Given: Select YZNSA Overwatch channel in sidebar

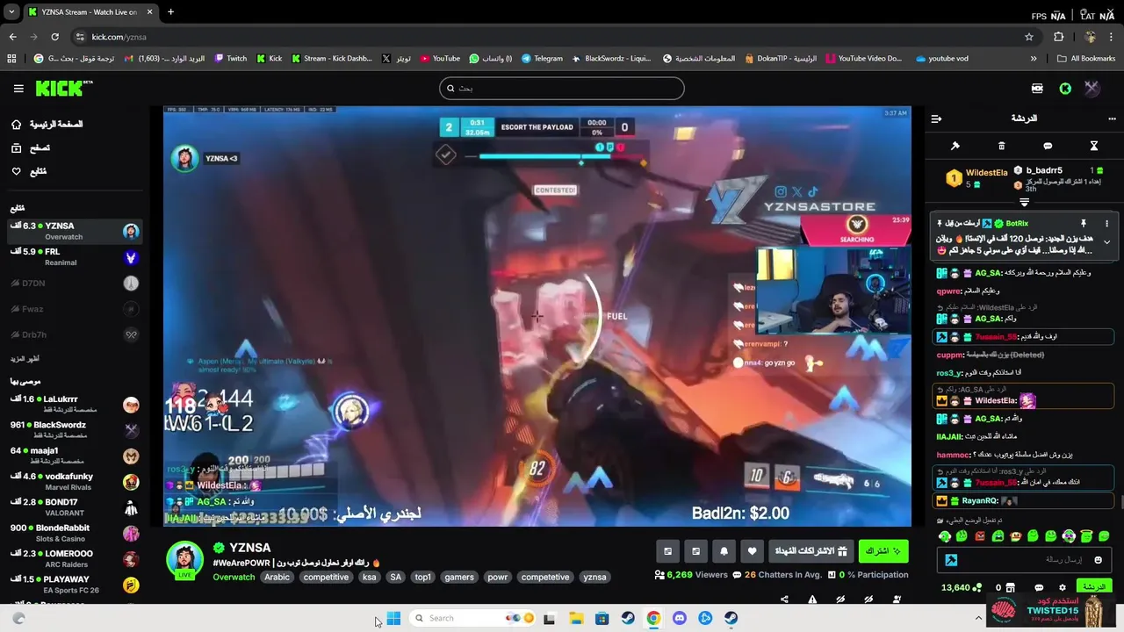Looking at the screenshot, I should point(75,232).
